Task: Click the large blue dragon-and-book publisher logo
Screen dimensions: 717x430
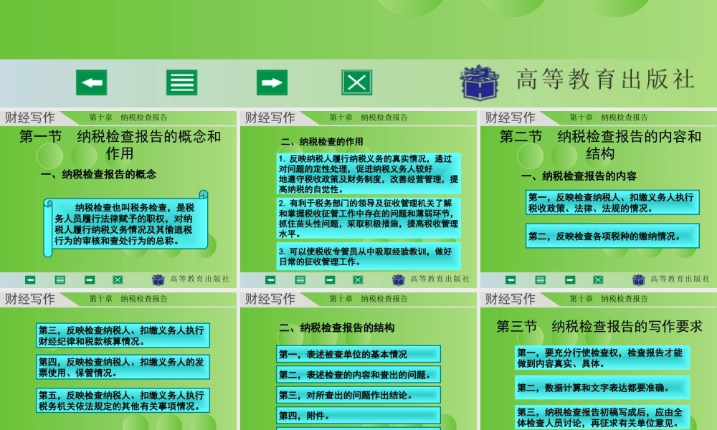Action: coord(479,82)
